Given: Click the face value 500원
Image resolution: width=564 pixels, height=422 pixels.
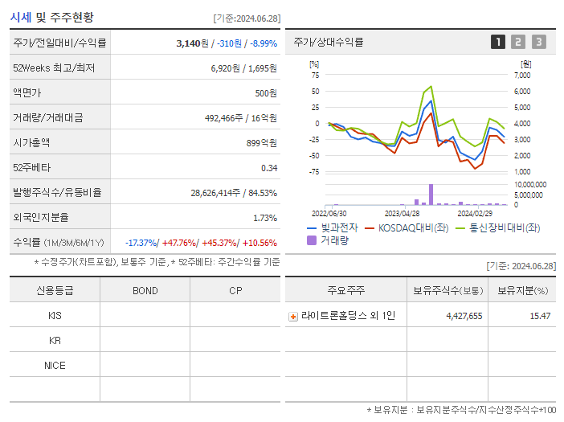Looking at the screenshot, I should click(266, 93).
